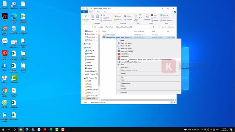235x132 pixels.
Task: Click Pin to Quick access in ribbon
Action: pyautogui.click(x=86, y=18)
